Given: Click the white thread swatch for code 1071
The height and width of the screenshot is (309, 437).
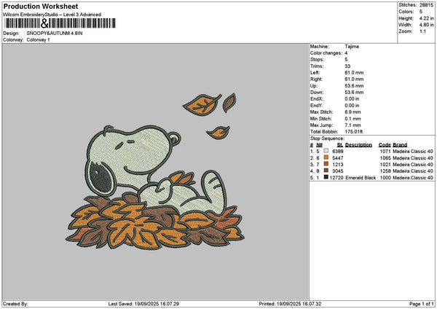Looking at the screenshot, I should pos(326,151).
